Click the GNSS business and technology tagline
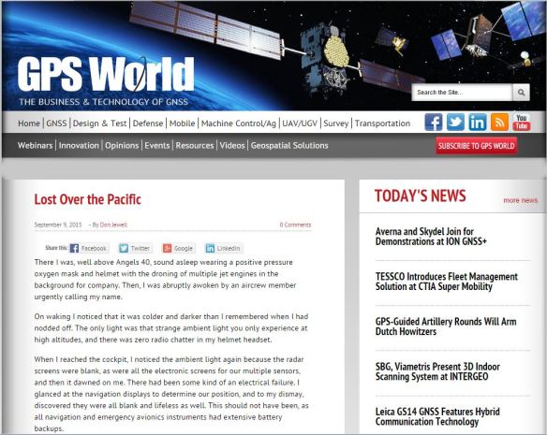Screen dimensions: 547x435 [103, 102]
